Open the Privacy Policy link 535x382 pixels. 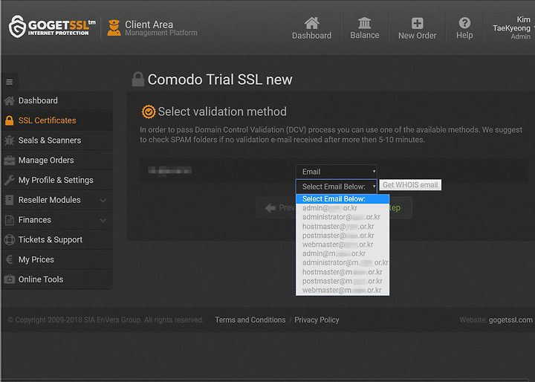(317, 320)
